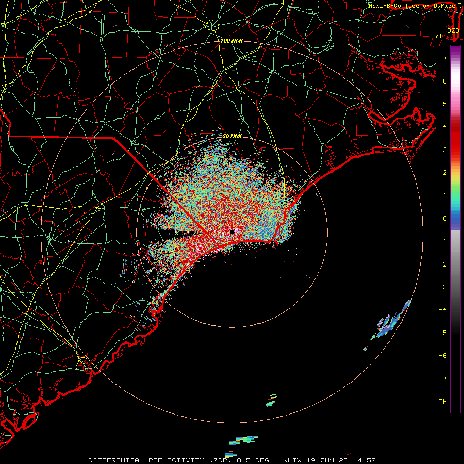Viewport: 464px width, 464px height.
Task: Click the "-7" value on the dB scale
Action: pos(443,378)
